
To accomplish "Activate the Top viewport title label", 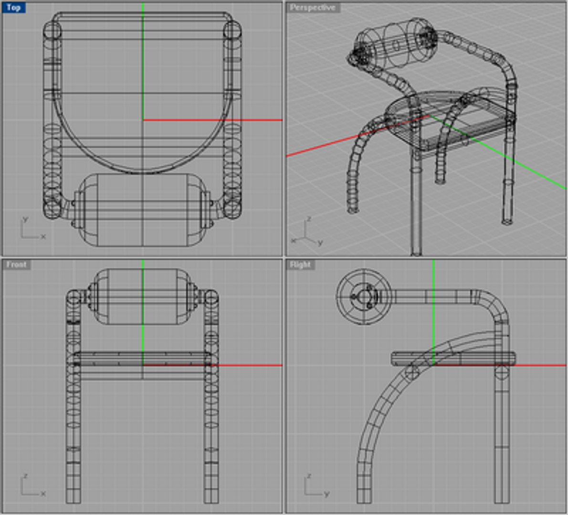I will tap(14, 8).
